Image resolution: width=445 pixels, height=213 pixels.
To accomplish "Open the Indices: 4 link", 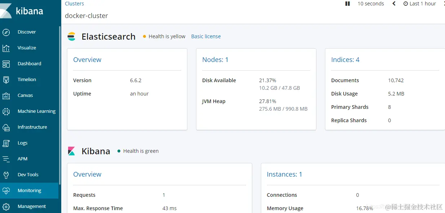I will pos(345,60).
